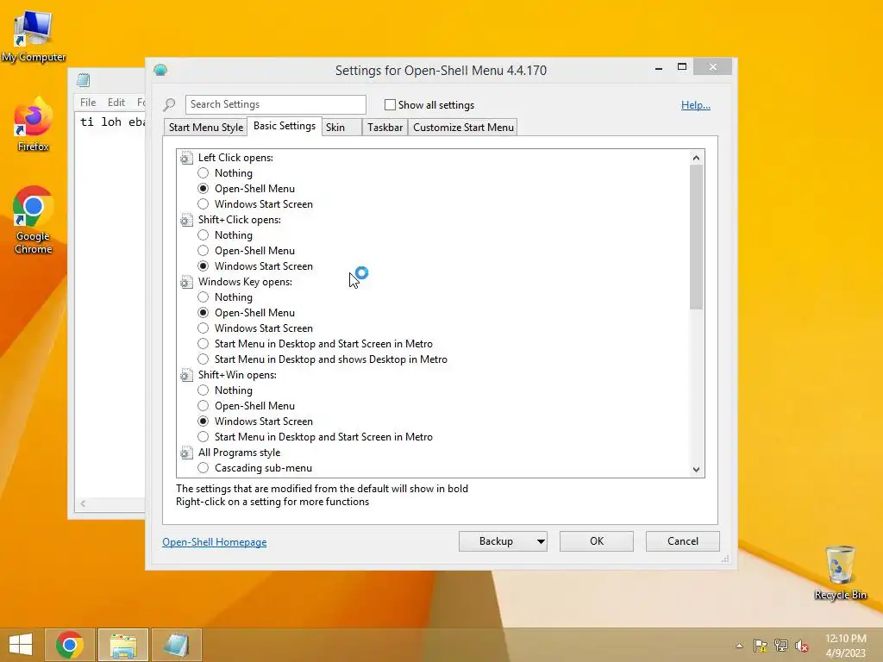This screenshot has width=883, height=662.
Task: Click the Left Click opens setting icon
Action: pyautogui.click(x=186, y=159)
